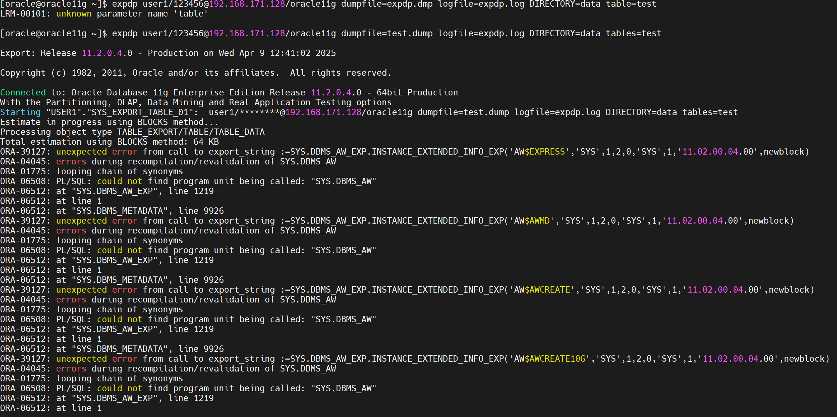Click 'TABLE_EXPORT/TABLE/TABLE_DATA' object type text
Image resolution: width=837 pixels, height=417 pixels.
click(191, 132)
